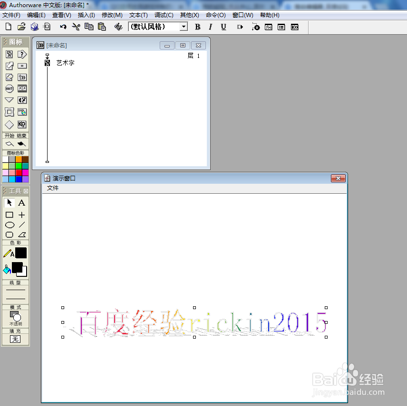
Task: Select the Knowledge Object icon in palette
Action: [22, 124]
